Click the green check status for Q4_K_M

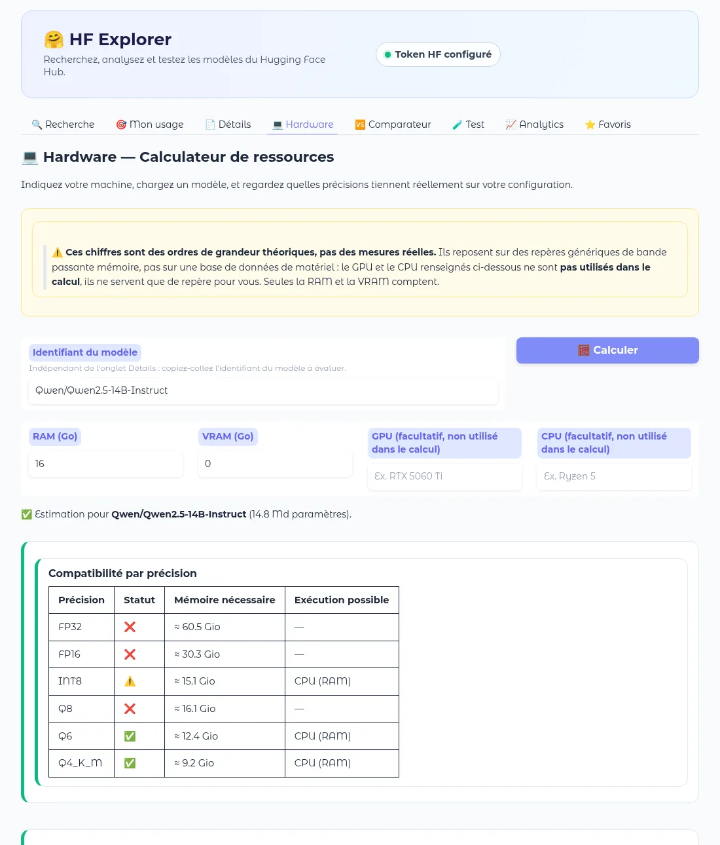(130, 763)
